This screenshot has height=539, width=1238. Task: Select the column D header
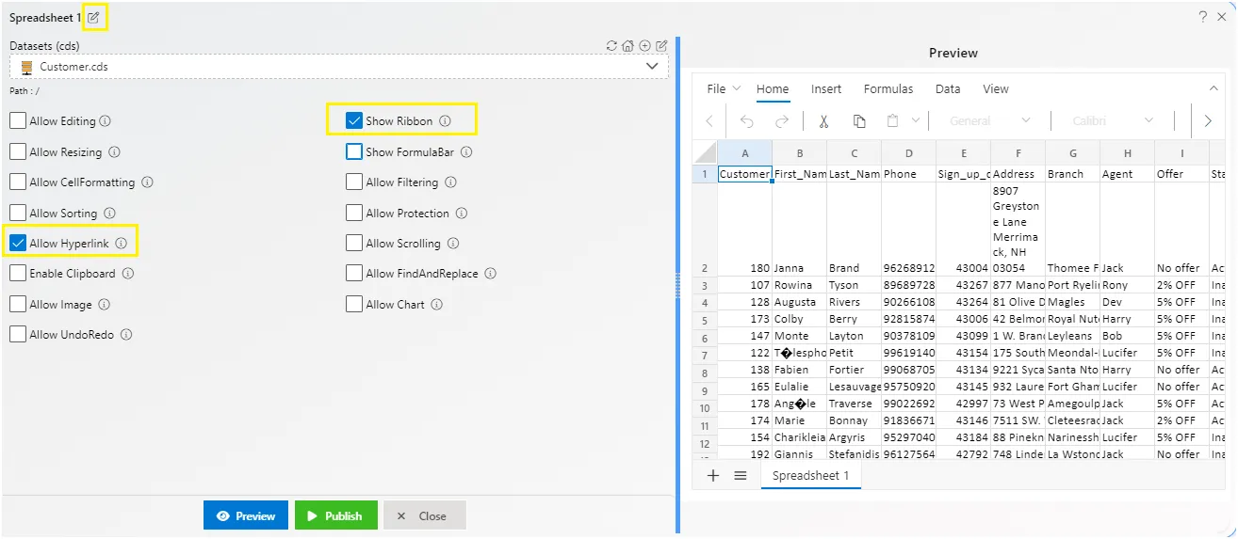[909, 153]
